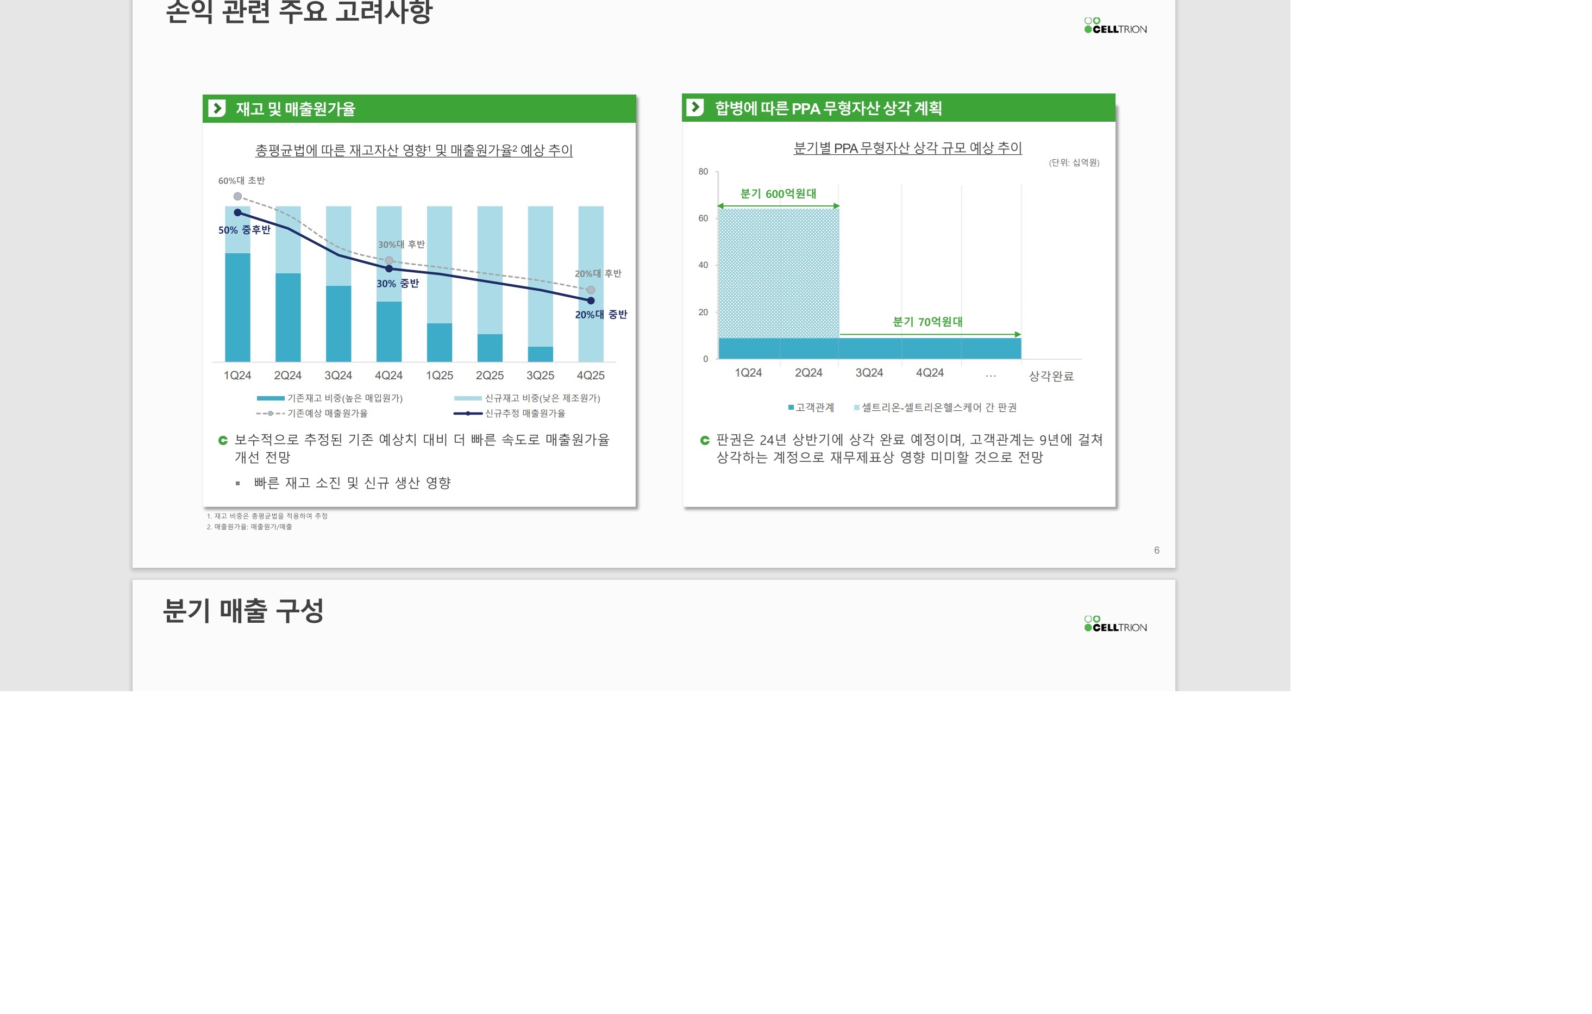Click the Celltrion logo on the first slide

(1115, 26)
